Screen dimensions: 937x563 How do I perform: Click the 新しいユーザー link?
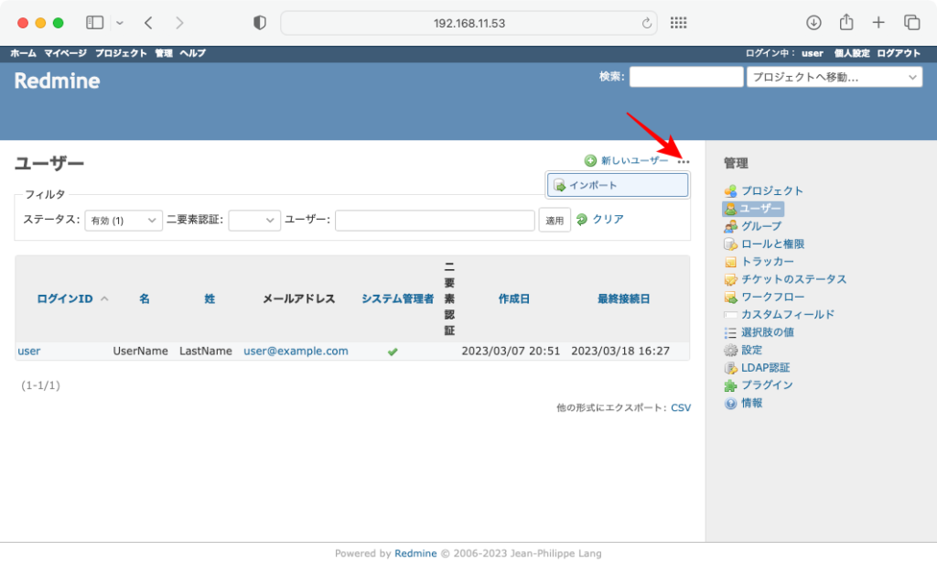tap(635, 160)
